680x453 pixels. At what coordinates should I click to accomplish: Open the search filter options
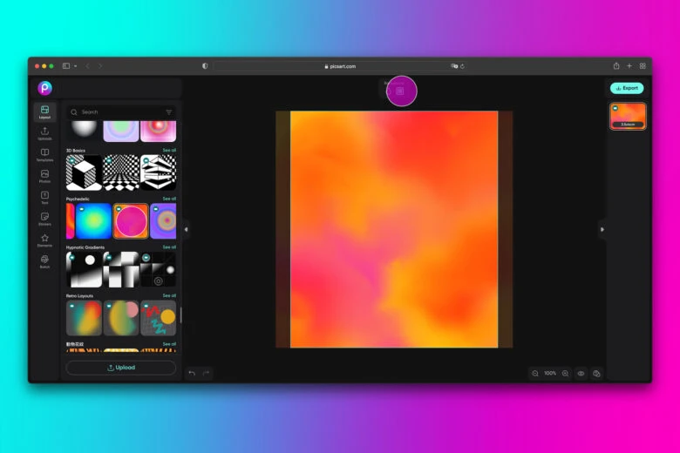(169, 112)
